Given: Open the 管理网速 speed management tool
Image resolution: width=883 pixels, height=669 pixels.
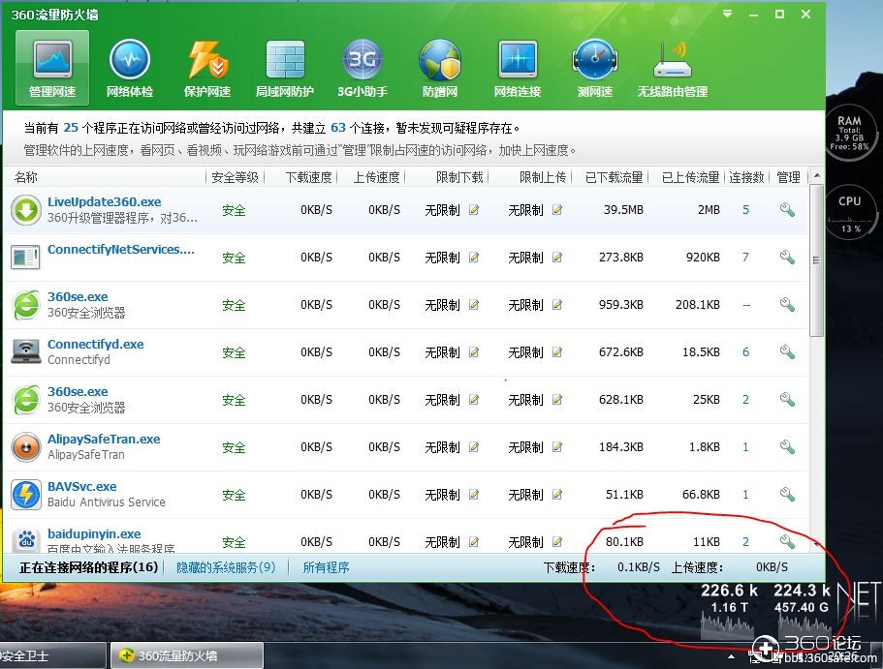Looking at the screenshot, I should [x=51, y=67].
